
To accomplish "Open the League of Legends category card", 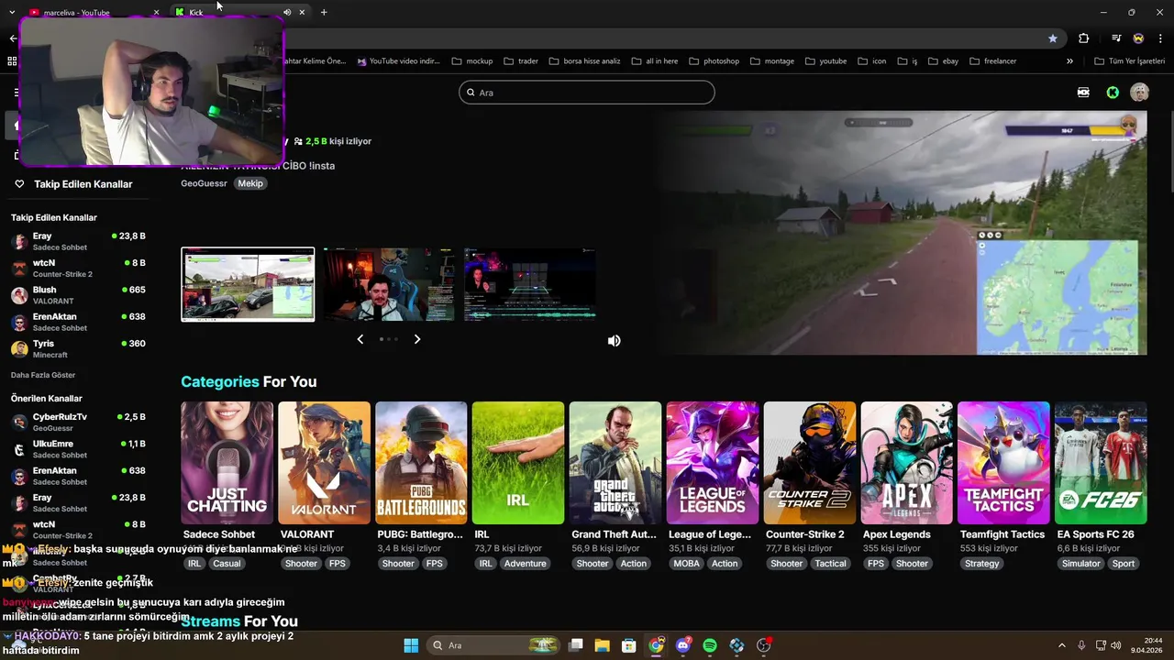I will coord(712,463).
